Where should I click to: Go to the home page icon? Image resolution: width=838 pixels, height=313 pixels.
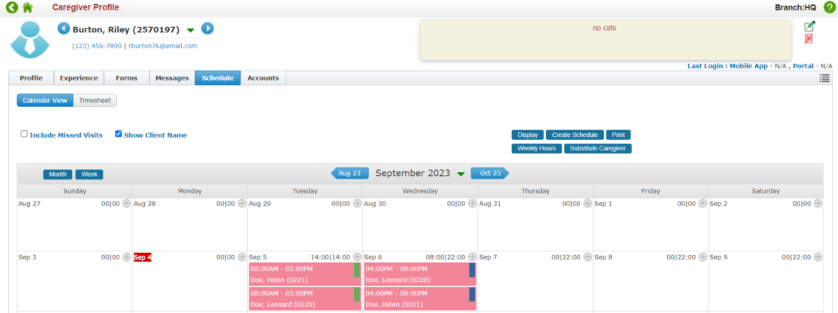point(28,7)
